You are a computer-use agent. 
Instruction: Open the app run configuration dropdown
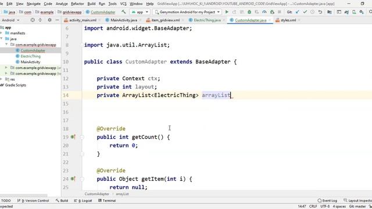[139, 12]
